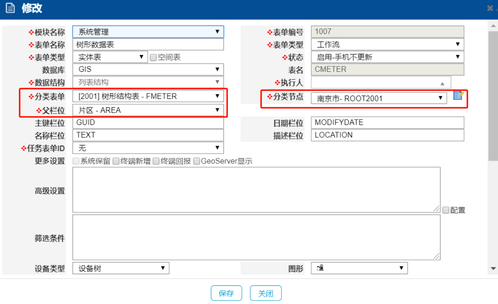Click the document icon in the title bar
This screenshot has height=304, width=498.
tap(10, 8)
